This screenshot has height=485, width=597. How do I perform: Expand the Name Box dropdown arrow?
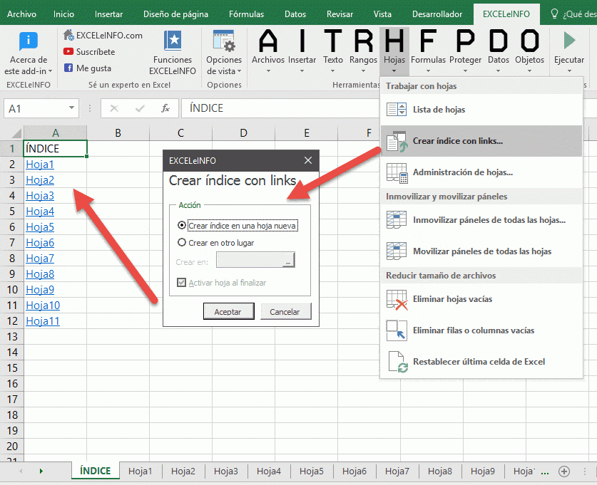coord(72,108)
